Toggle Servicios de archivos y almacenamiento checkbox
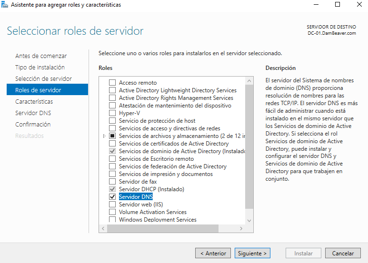This screenshot has height=263, width=368. point(112,136)
